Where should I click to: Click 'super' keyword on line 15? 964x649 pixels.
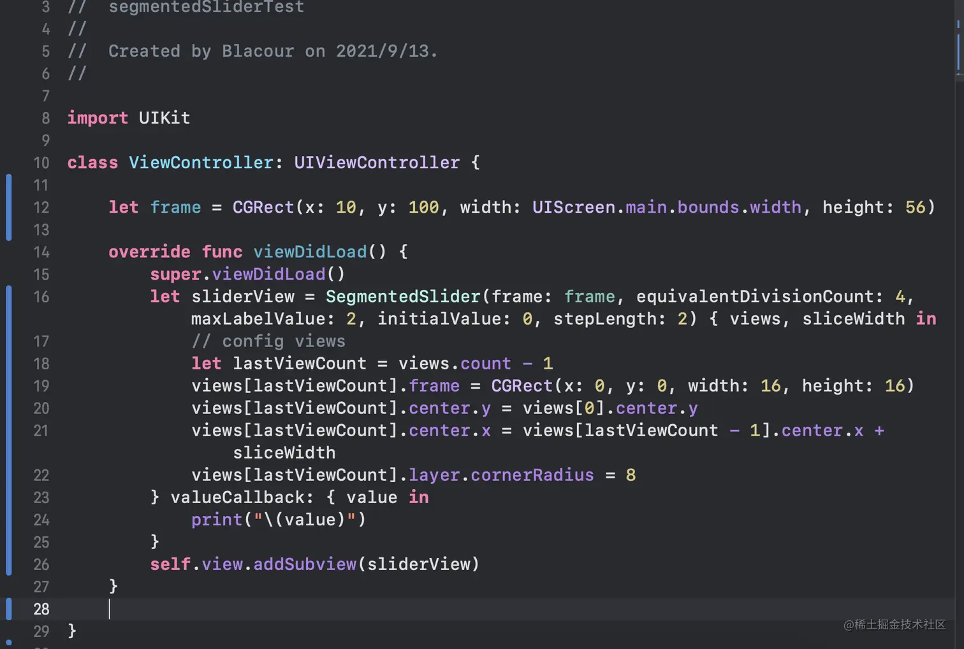[175, 275]
